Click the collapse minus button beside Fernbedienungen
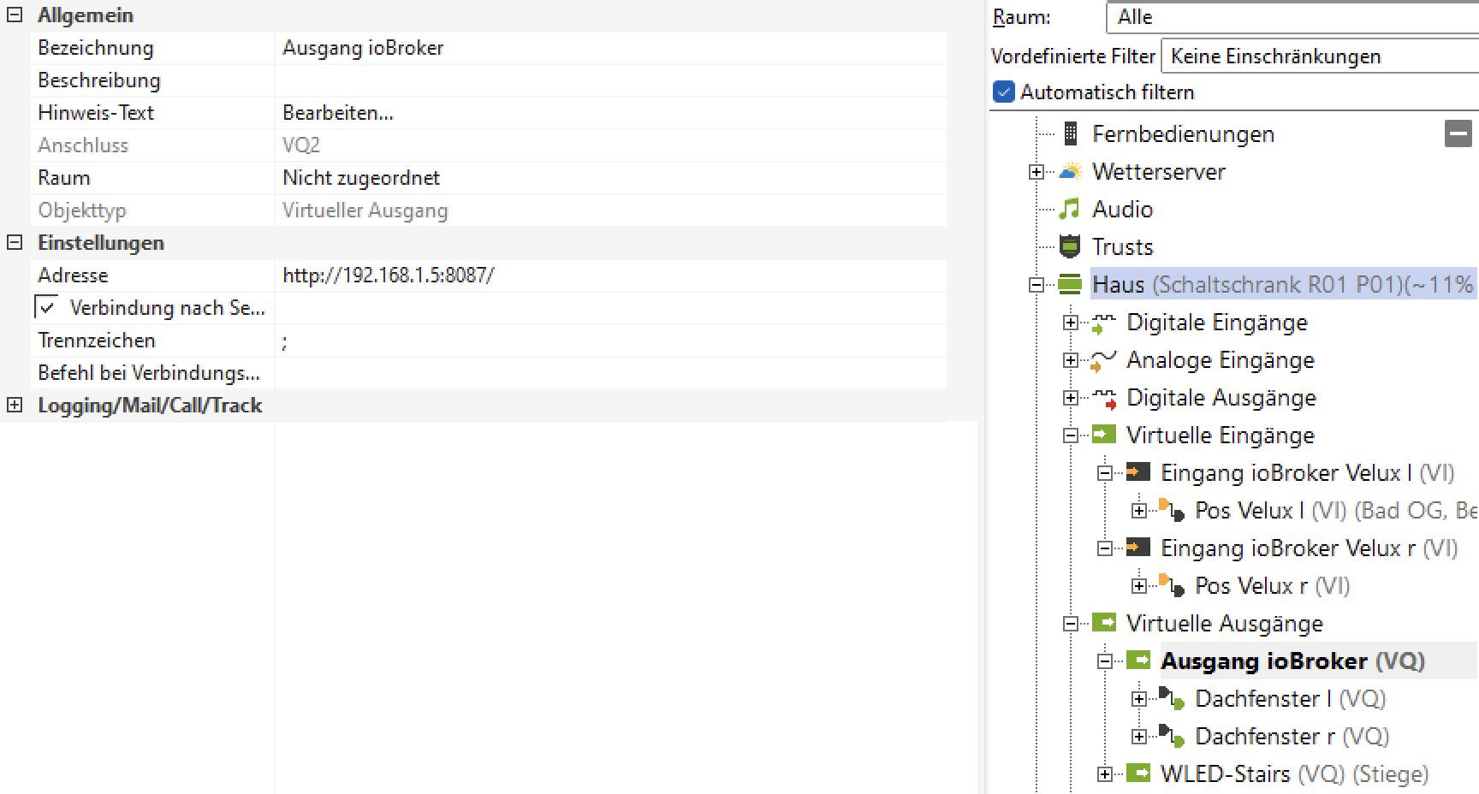This screenshot has height=794, width=1479. click(x=1458, y=133)
